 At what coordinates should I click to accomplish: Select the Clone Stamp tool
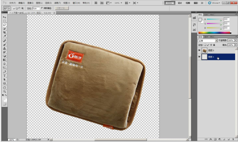coord(5,48)
